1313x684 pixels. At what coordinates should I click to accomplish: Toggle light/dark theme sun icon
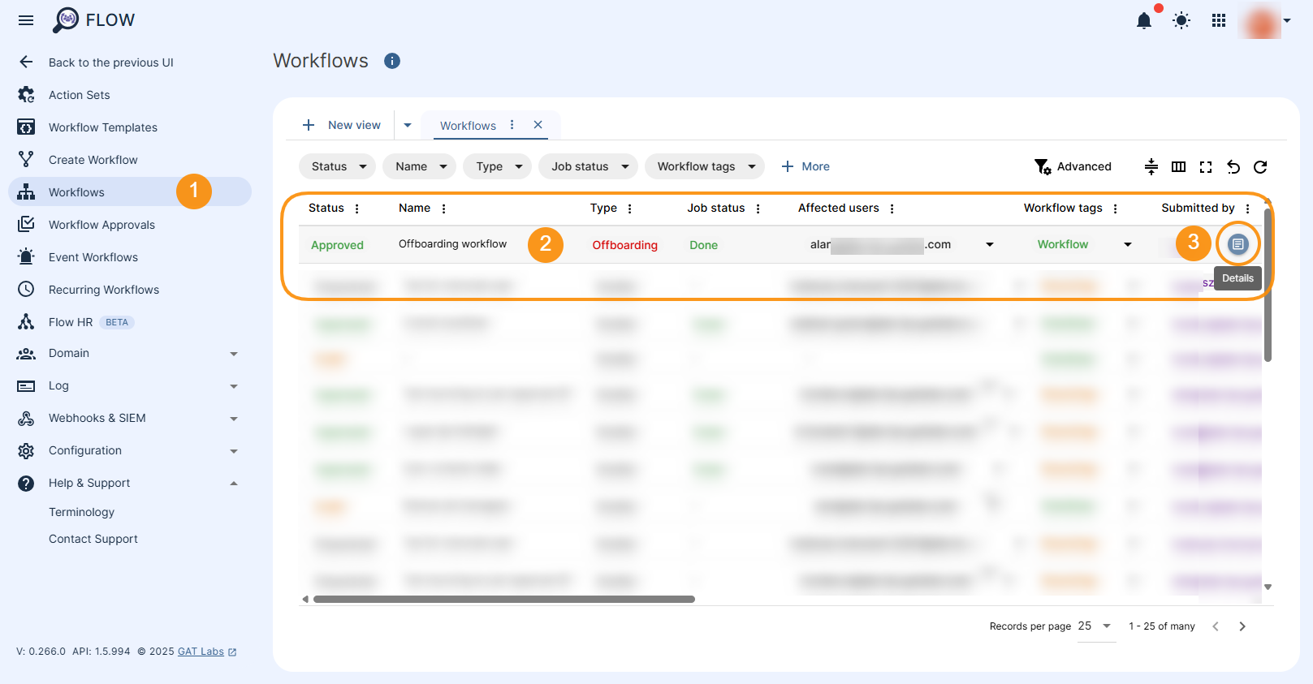click(x=1181, y=20)
